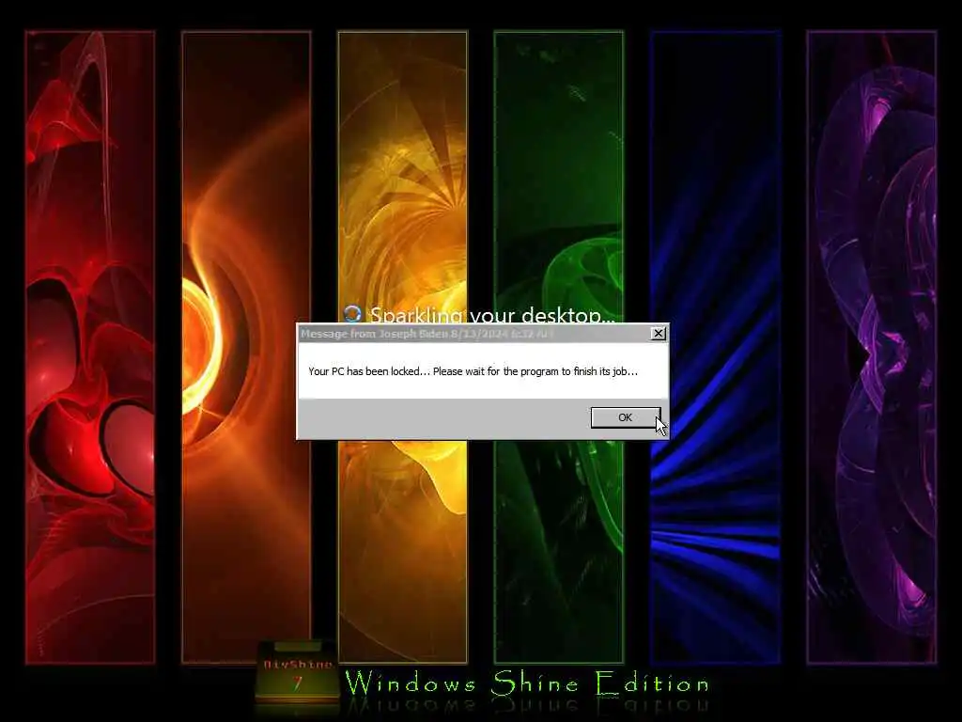
Task: Click the 'Windows Shine Edition' text
Action: click(x=526, y=683)
